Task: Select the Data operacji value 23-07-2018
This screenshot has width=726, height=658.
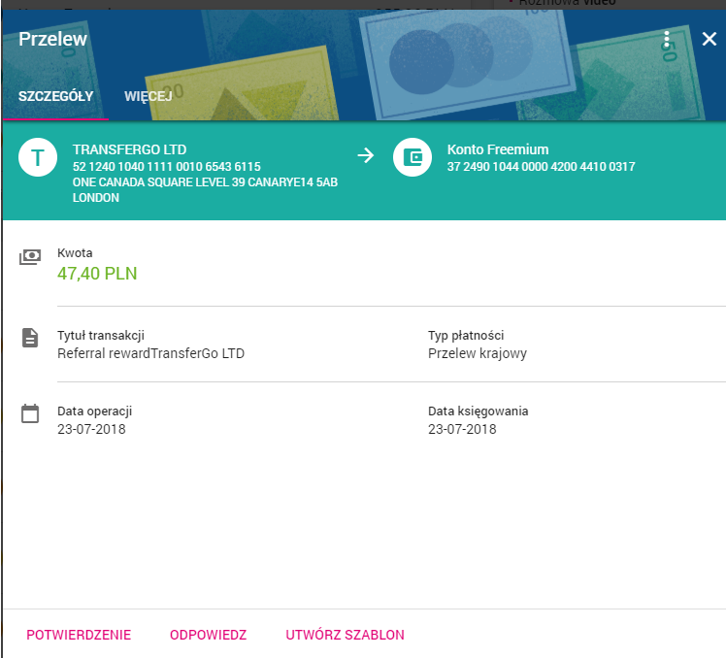Action: click(x=91, y=429)
